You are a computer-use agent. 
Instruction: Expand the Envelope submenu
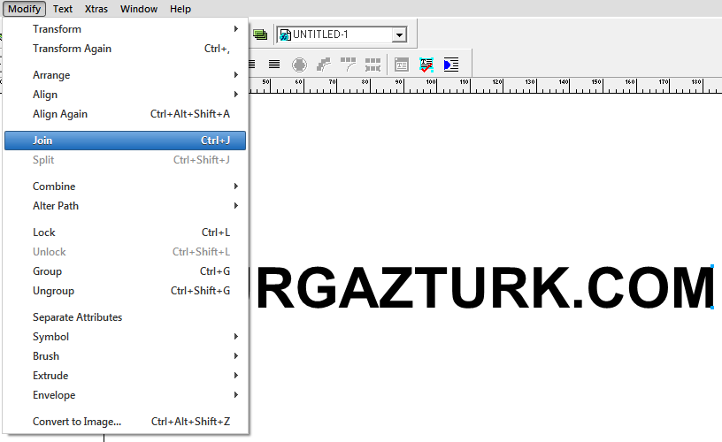(126, 395)
